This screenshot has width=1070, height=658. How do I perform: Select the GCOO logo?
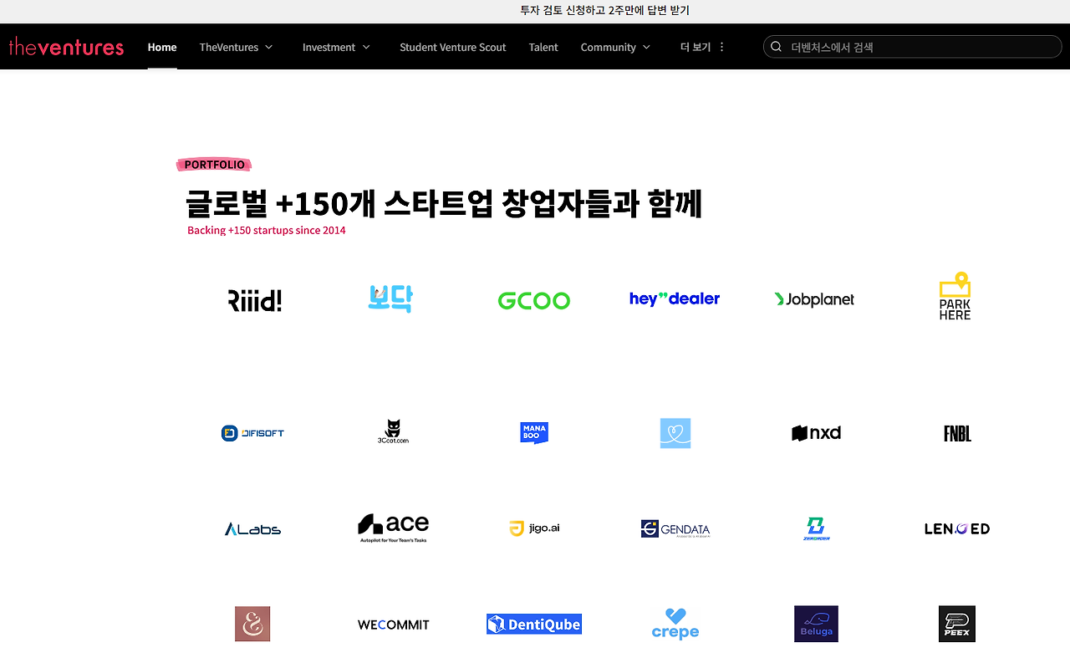pyautogui.click(x=533, y=299)
